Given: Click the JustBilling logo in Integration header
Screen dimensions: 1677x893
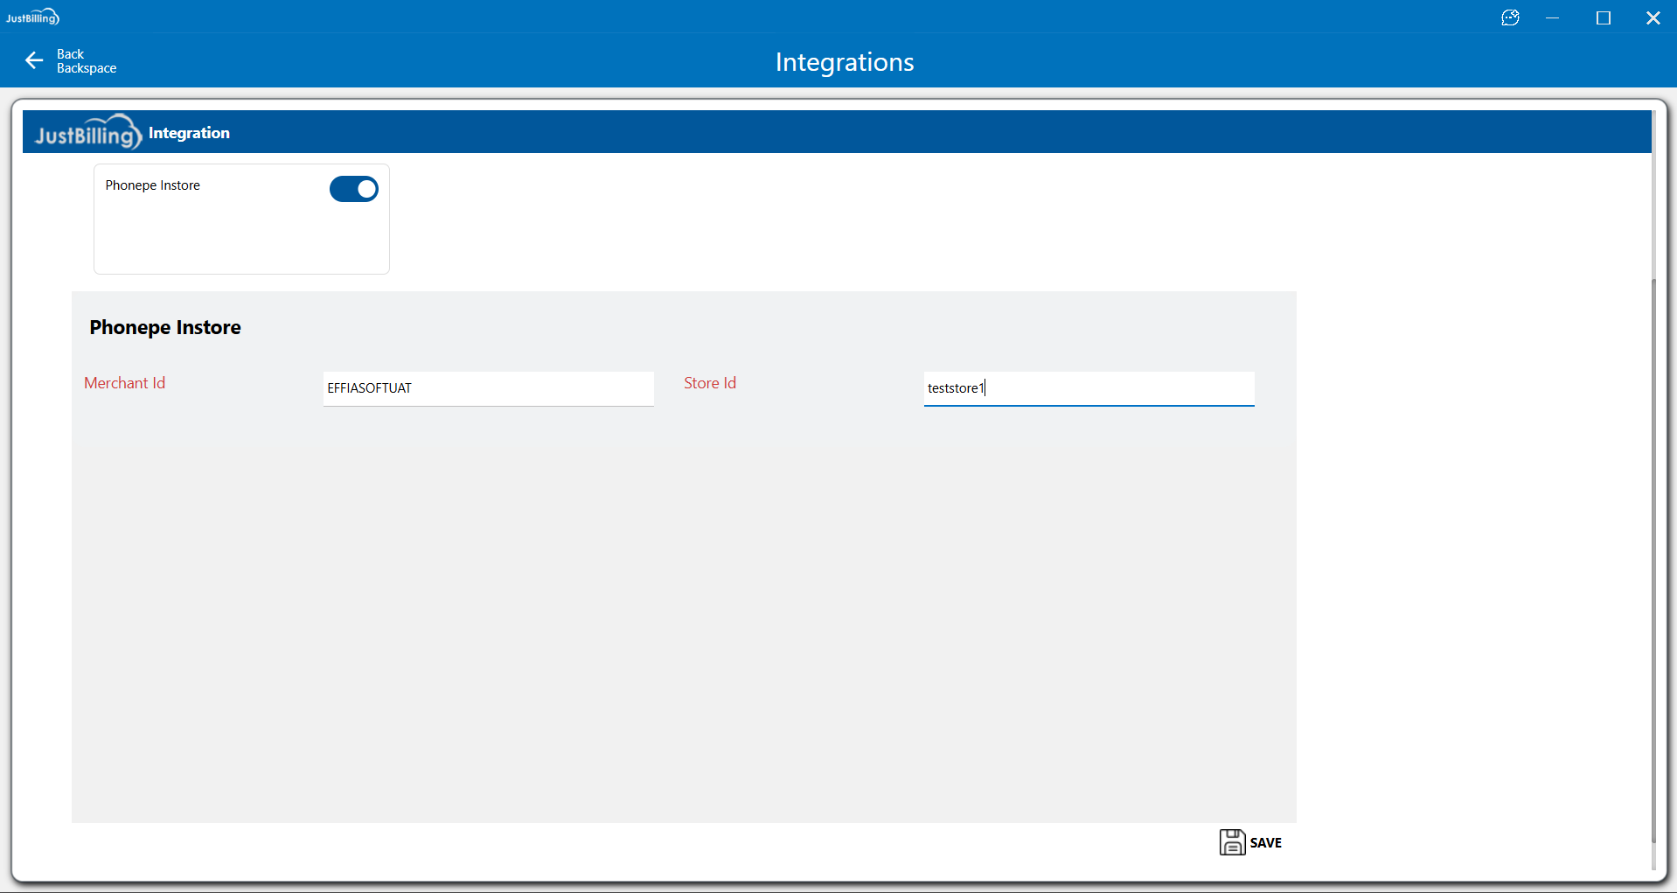Looking at the screenshot, I should pos(87,133).
